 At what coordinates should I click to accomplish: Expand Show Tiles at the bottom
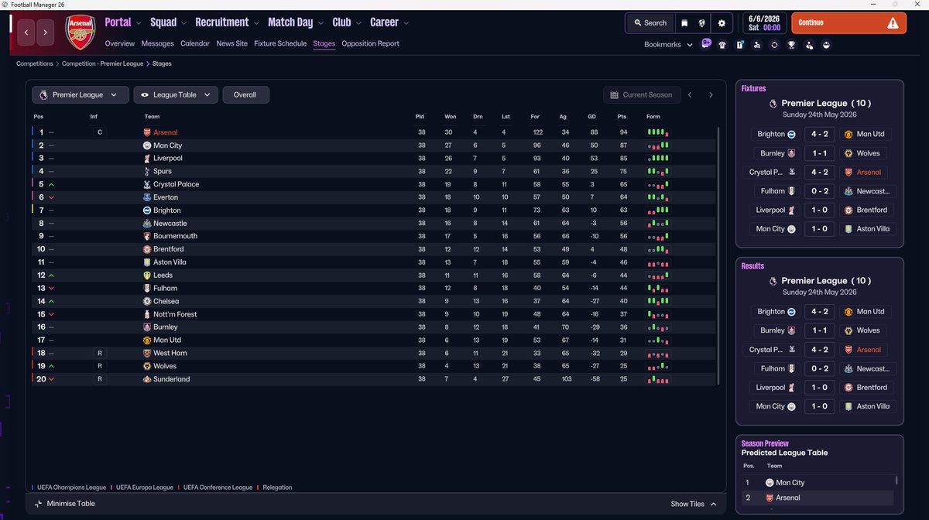point(694,504)
